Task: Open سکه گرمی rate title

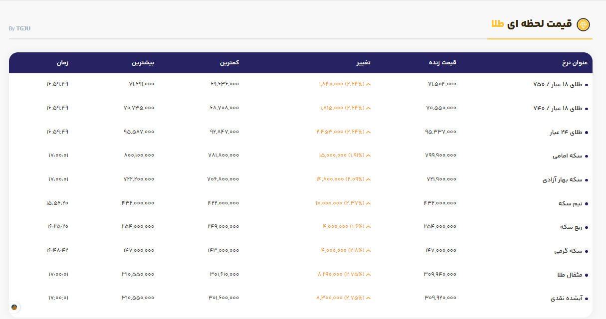Action: 568,251
